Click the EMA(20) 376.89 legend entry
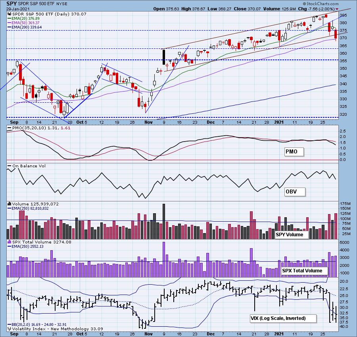 25,18
